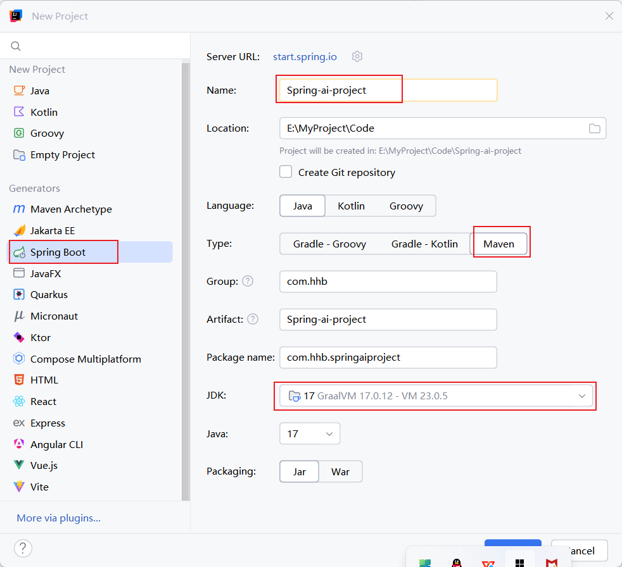
Task: Select Spring Boot text in generators list
Action: [58, 252]
